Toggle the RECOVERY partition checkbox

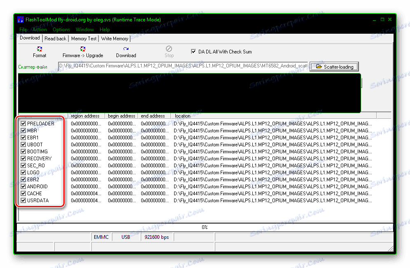[x=23, y=159]
